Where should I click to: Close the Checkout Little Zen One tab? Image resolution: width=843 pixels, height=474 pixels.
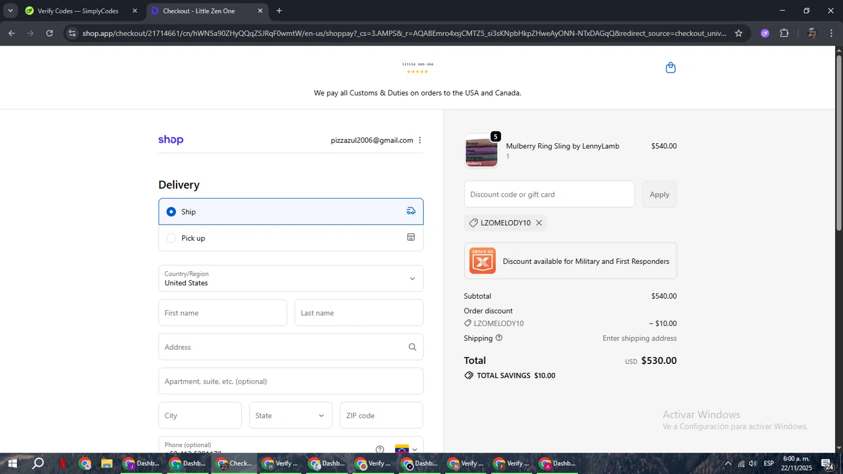(260, 11)
